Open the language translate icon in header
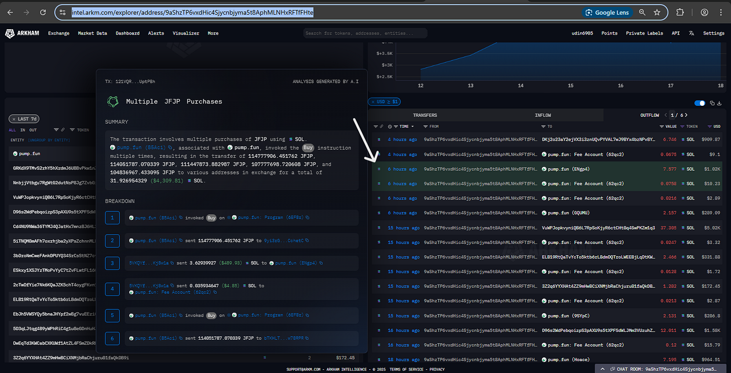Viewport: 731px width, 373px height. [x=691, y=33]
